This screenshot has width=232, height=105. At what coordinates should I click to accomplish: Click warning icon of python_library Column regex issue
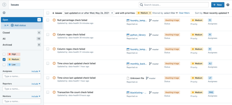54,34
